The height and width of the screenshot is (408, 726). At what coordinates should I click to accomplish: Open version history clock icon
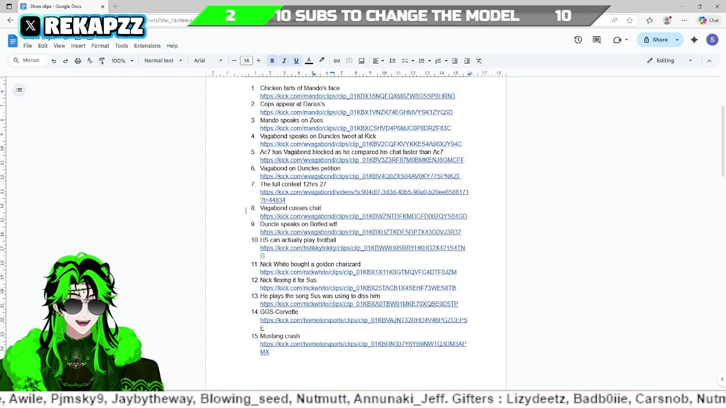(x=578, y=40)
